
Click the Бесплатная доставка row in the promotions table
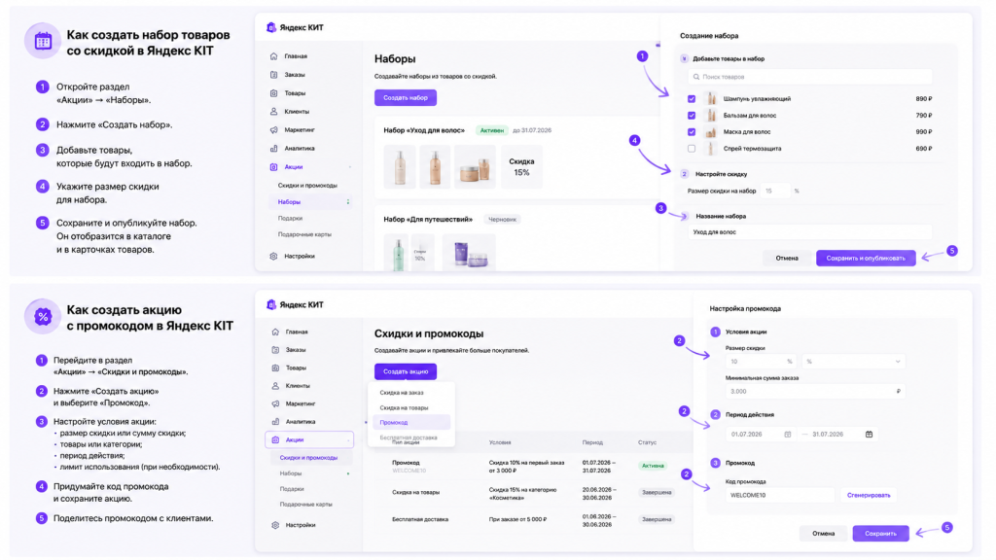532,520
